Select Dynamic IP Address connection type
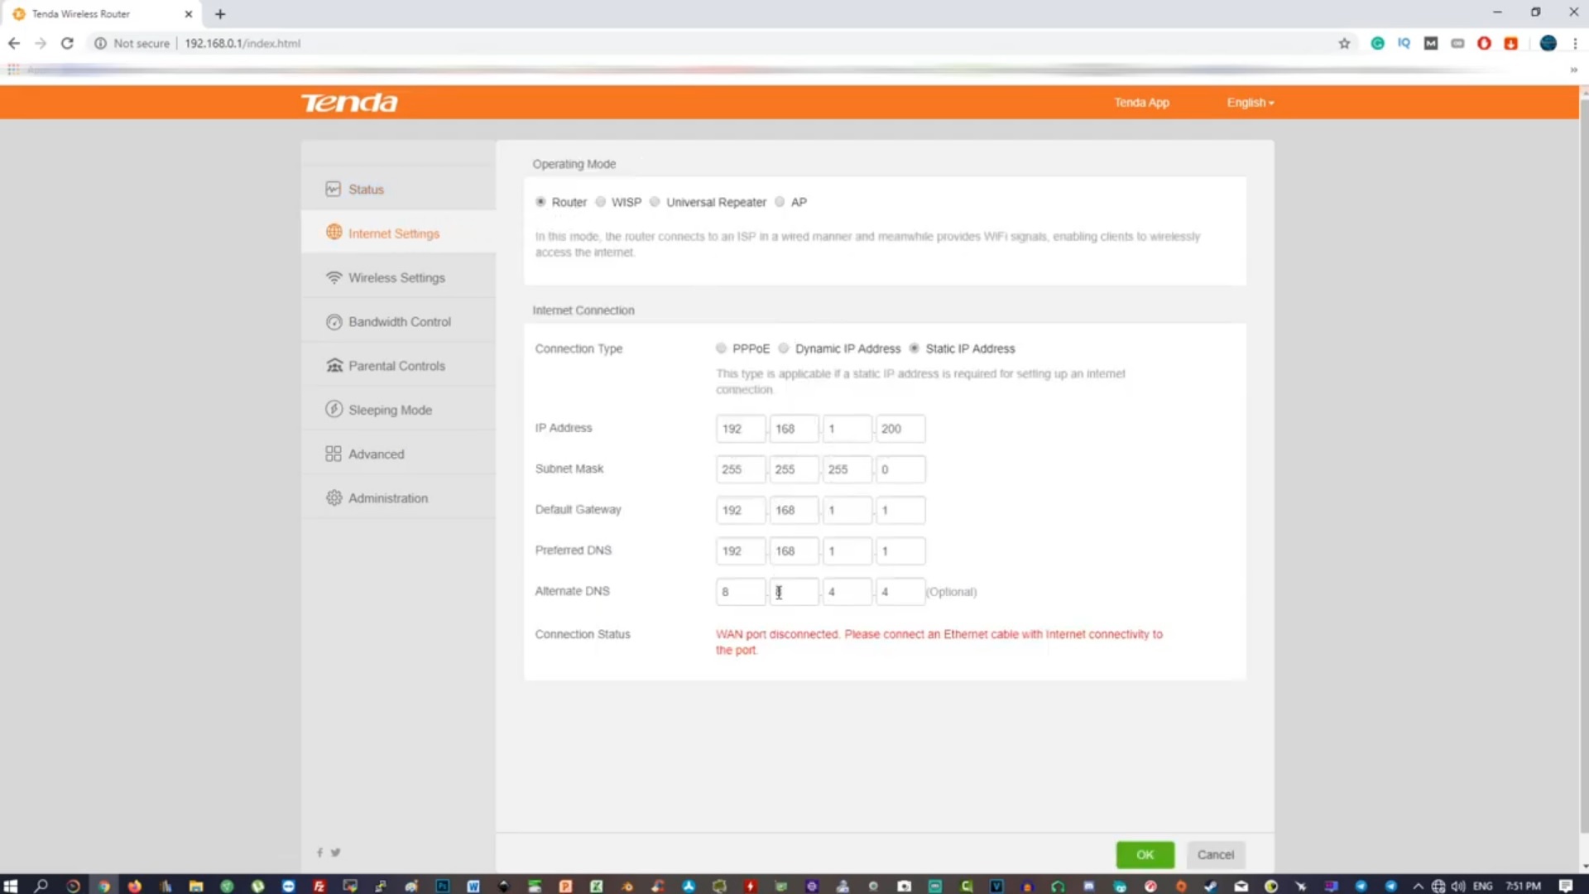The height and width of the screenshot is (894, 1589). [784, 348]
